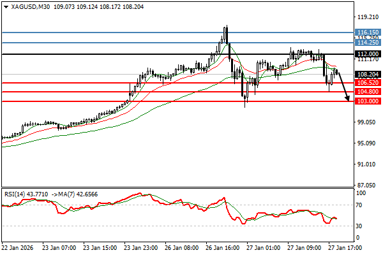Select the 106.520 red support label
This screenshot has height=255, width=383.
pyautogui.click(x=368, y=83)
